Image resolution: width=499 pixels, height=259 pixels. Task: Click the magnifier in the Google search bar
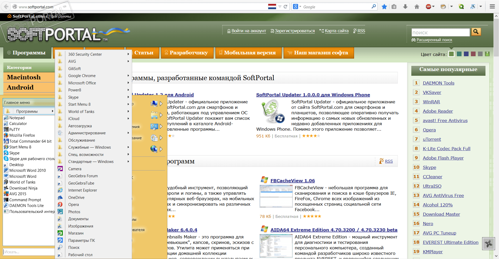[374, 7]
